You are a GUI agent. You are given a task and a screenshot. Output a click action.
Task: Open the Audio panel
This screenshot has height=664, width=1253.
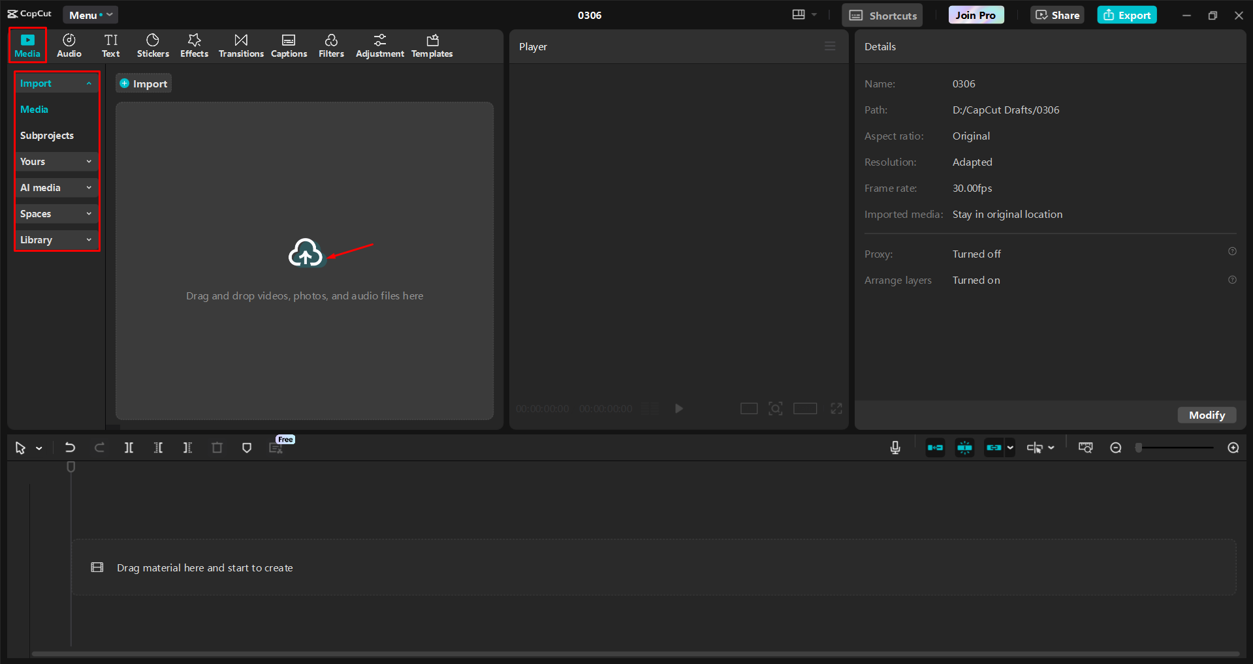click(x=68, y=45)
